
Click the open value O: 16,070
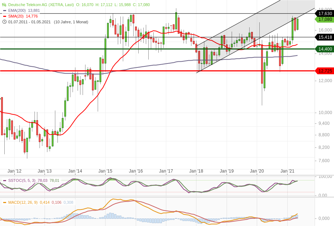(x=84, y=5)
